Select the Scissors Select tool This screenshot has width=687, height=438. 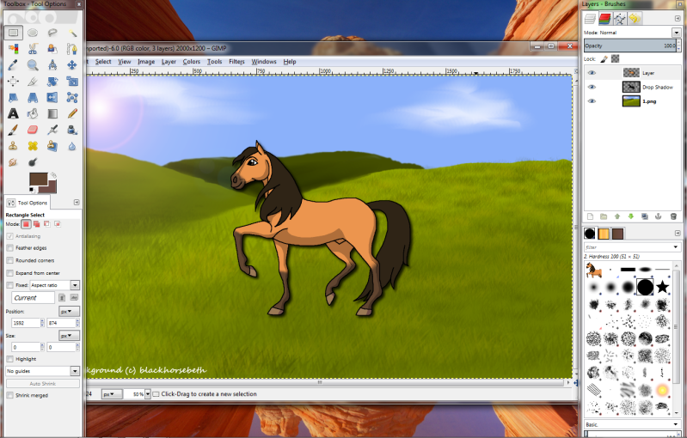(x=33, y=49)
